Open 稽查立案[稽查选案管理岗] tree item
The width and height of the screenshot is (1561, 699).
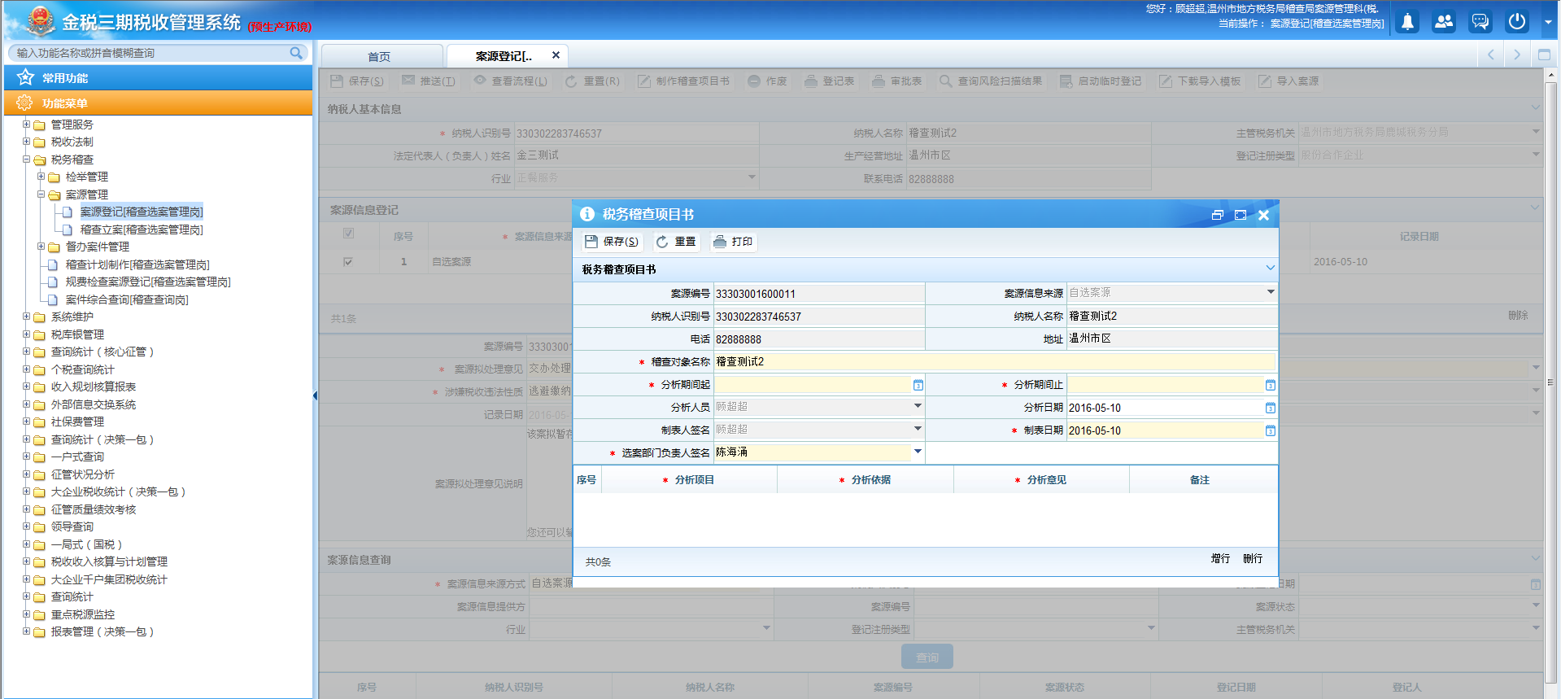click(142, 229)
